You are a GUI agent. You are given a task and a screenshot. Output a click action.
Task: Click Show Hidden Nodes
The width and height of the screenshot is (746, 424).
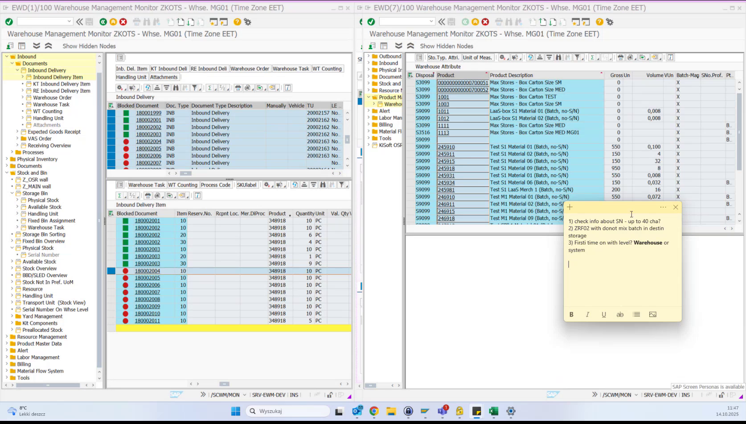89,46
